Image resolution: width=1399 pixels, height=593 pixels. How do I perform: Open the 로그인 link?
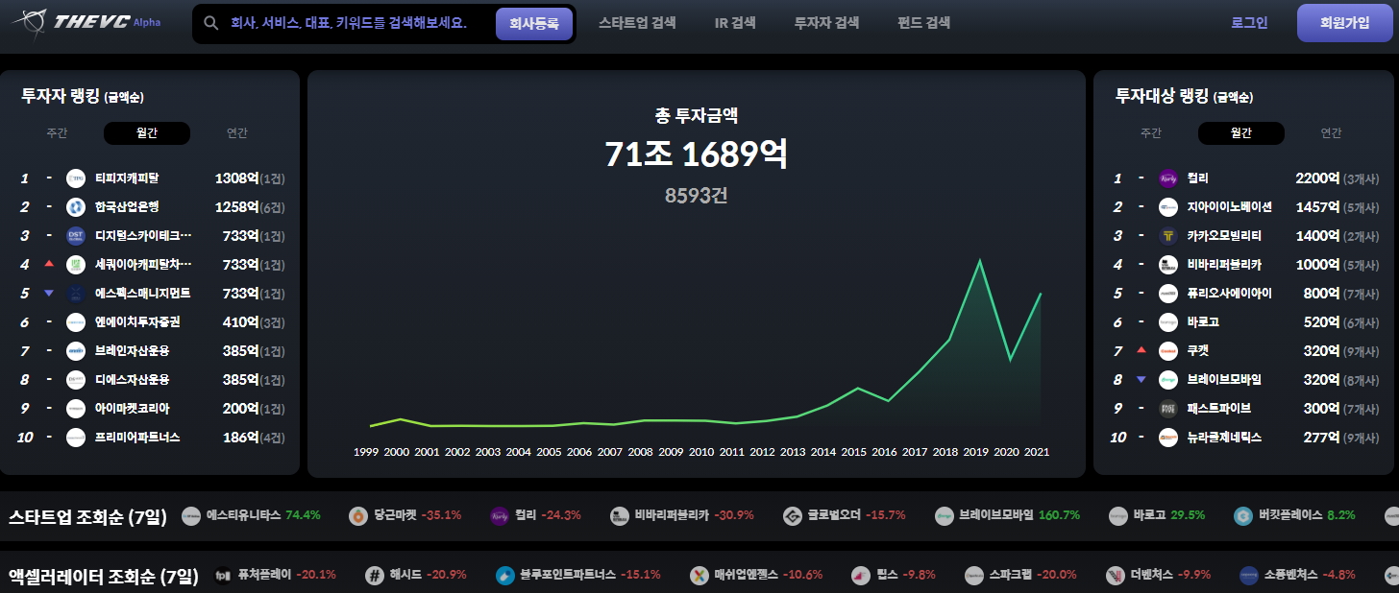[1249, 23]
